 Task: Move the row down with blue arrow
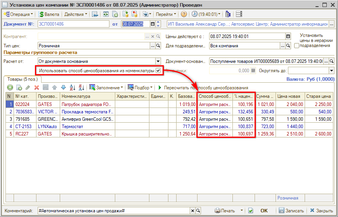coord(63,88)
